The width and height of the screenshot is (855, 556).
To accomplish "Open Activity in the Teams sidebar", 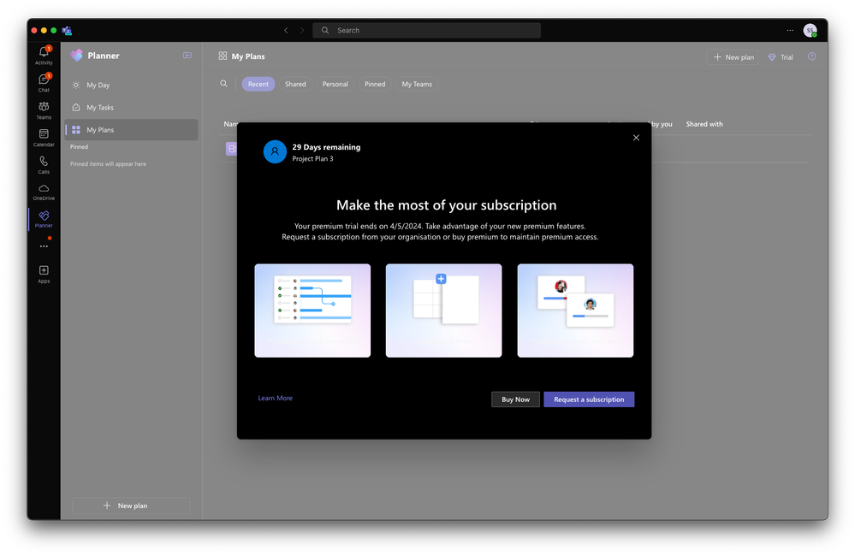I will click(x=44, y=56).
